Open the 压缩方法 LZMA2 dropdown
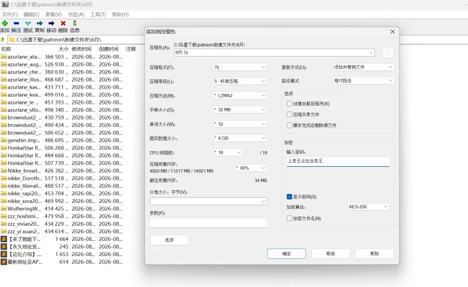468x287 pixels. (x=240, y=96)
